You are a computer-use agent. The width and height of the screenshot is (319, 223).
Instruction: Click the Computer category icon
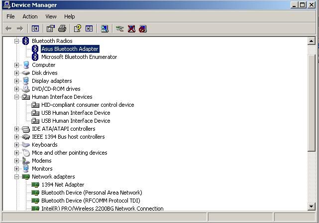pyautogui.click(x=26, y=65)
